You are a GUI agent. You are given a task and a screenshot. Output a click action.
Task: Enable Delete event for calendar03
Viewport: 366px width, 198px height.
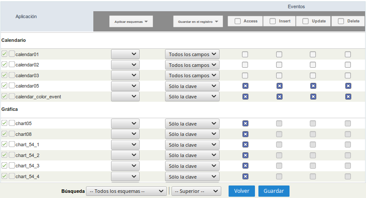pyautogui.click(x=348, y=75)
